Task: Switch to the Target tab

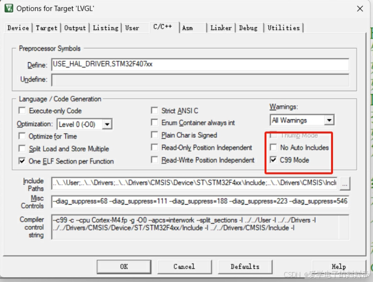Action: coord(46,28)
